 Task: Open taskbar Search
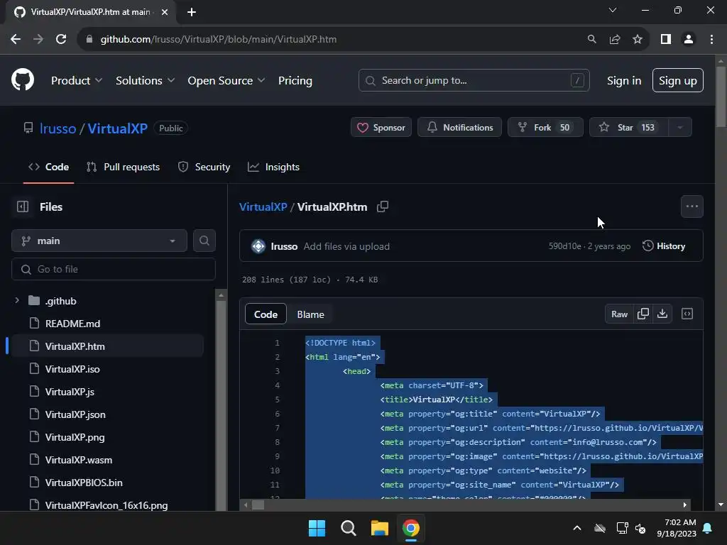pos(348,528)
